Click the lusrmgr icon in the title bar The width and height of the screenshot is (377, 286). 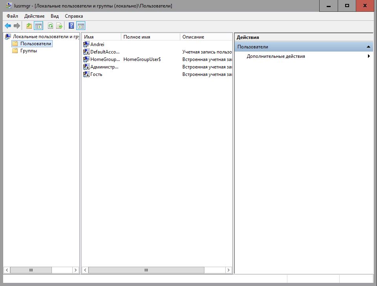pos(9,6)
